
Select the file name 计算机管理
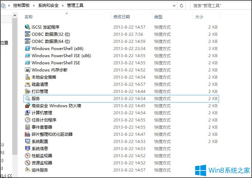(42, 113)
